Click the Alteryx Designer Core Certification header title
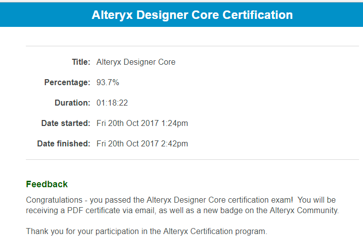 [x=192, y=15]
